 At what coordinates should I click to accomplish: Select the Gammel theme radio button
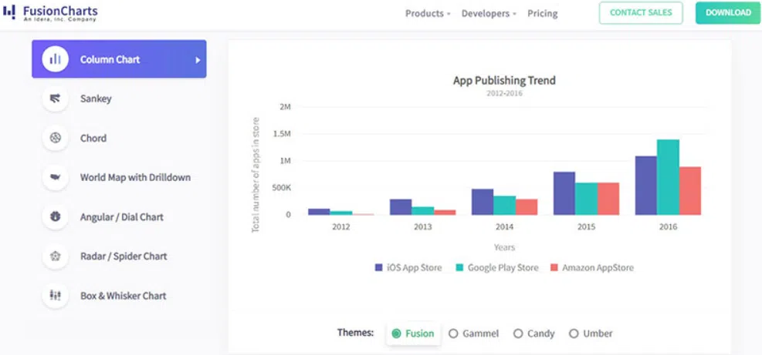coord(453,333)
